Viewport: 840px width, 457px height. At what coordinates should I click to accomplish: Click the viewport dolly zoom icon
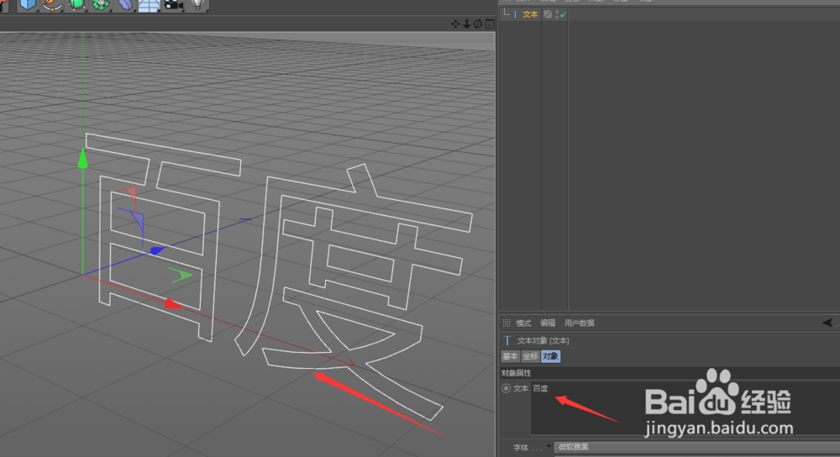tap(466, 24)
